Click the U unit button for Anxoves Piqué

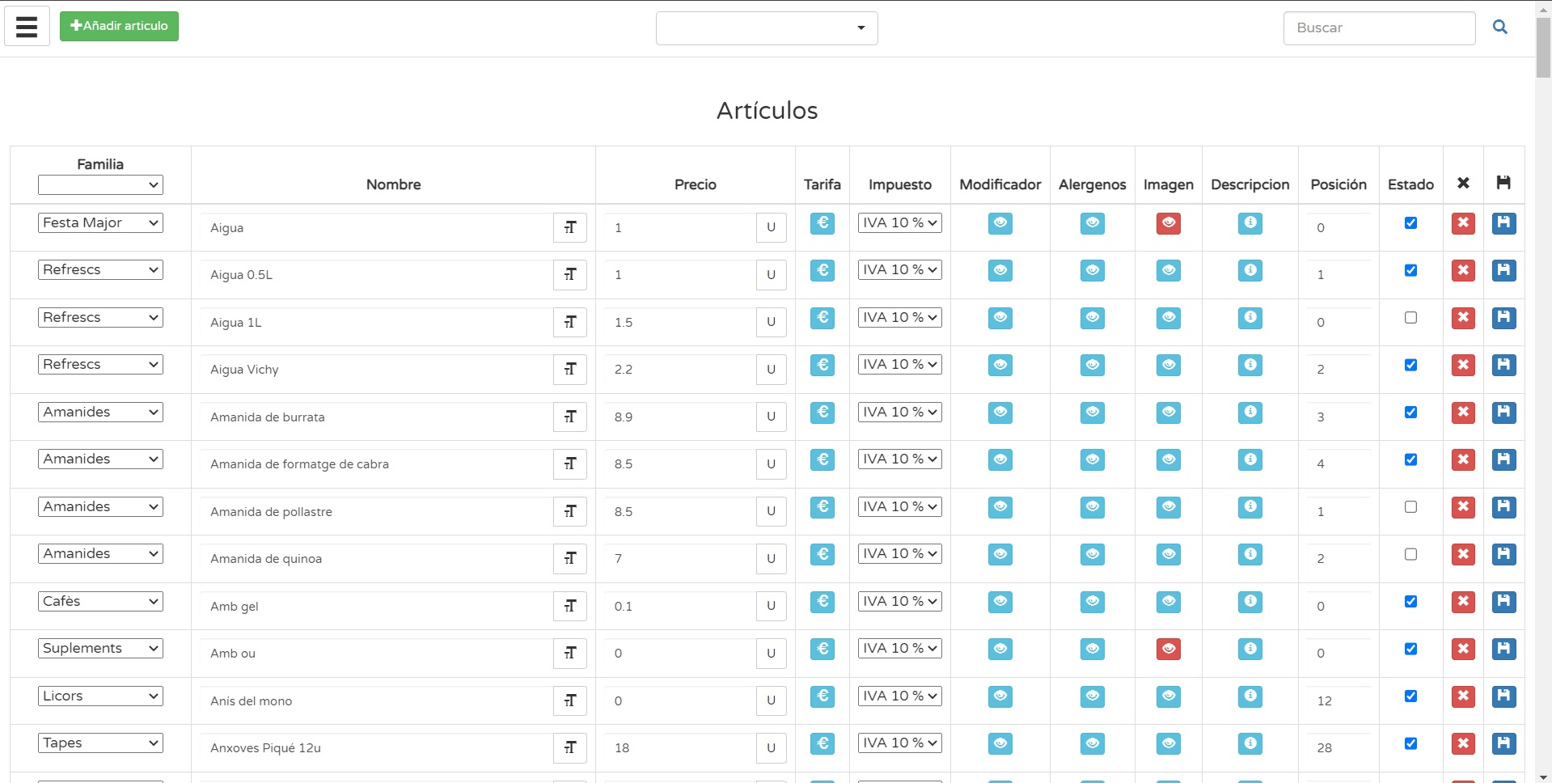(x=771, y=748)
